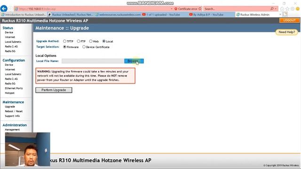Open Upgrade under Maintenance
The image size is (301, 169).
click(x=10, y=107)
